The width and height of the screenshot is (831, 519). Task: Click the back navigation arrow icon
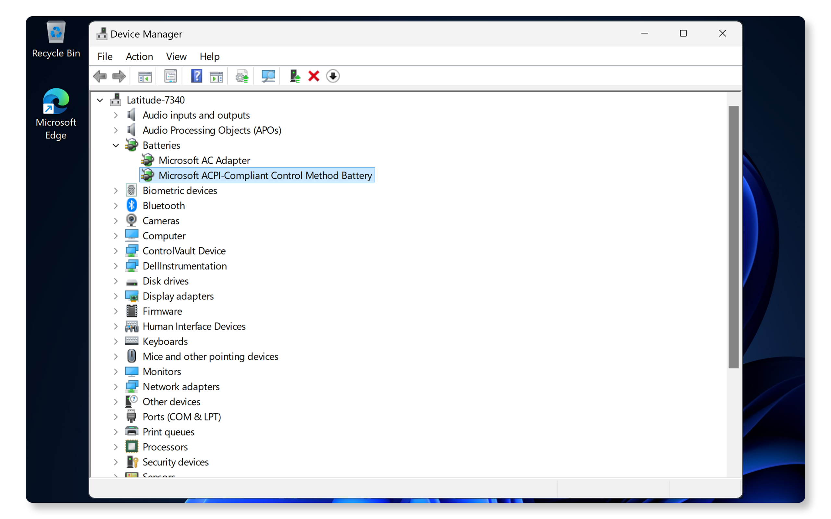pos(104,75)
